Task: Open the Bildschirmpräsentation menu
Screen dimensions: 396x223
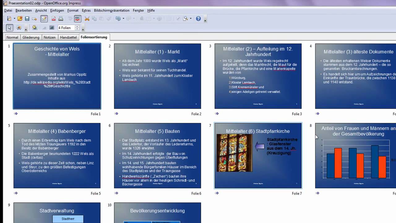Action: coord(112,10)
